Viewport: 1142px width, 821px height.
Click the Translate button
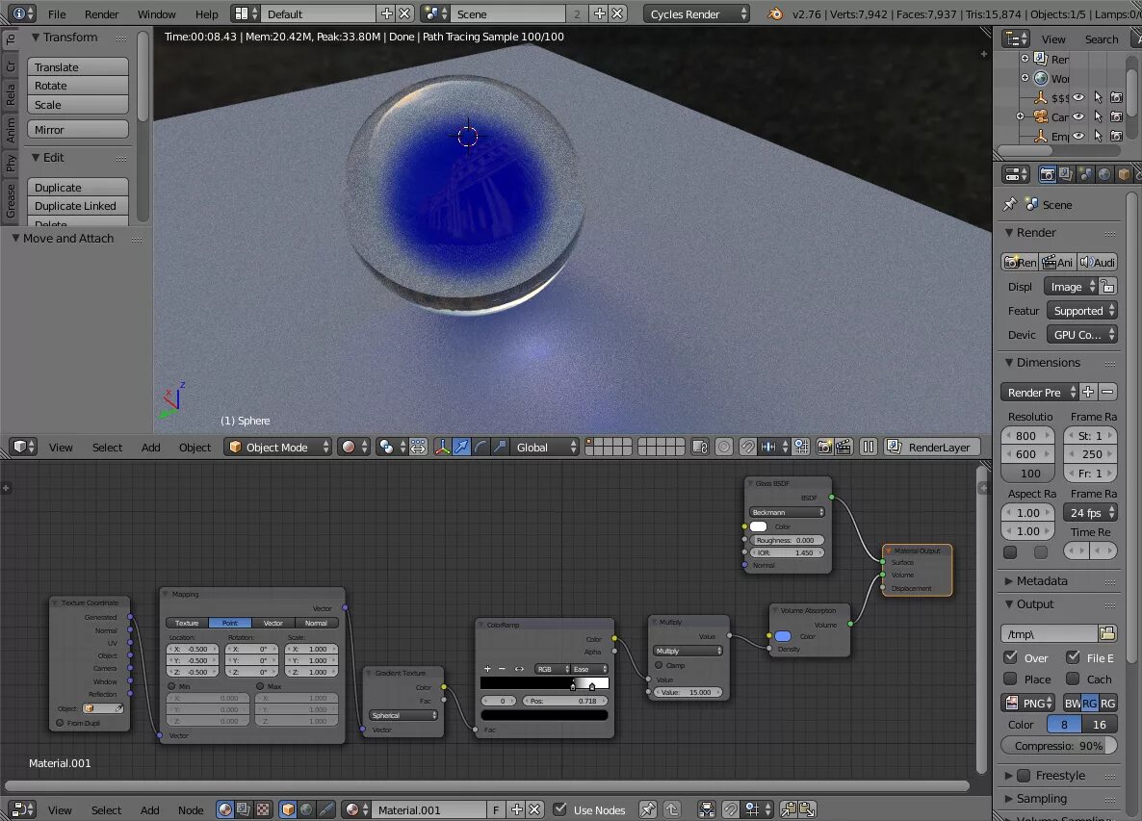tap(78, 67)
